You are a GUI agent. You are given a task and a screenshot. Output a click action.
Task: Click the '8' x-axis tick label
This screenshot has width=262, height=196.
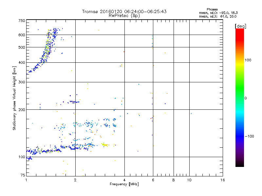point(174,180)
